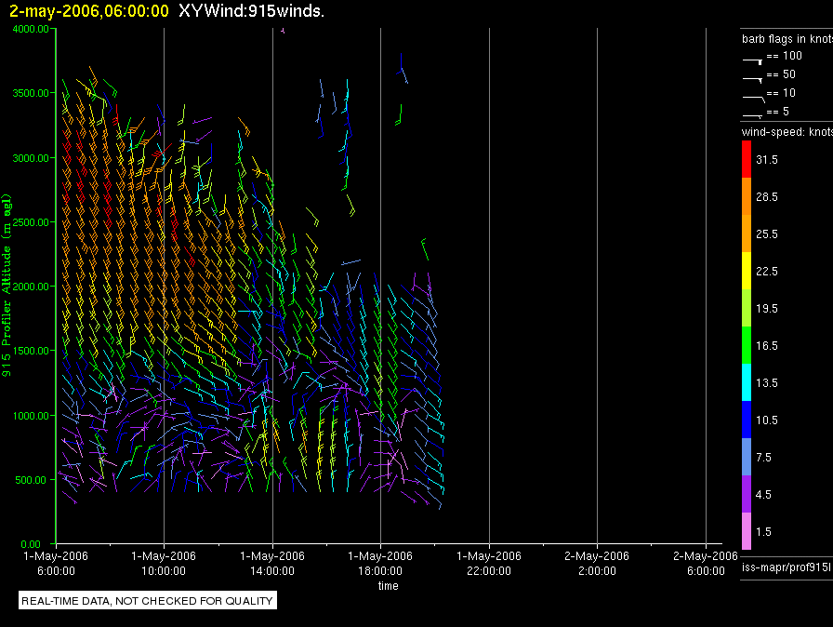833x627 pixels.
Task: Click the 10-knot barb flag legend symbol
Action: (753, 95)
